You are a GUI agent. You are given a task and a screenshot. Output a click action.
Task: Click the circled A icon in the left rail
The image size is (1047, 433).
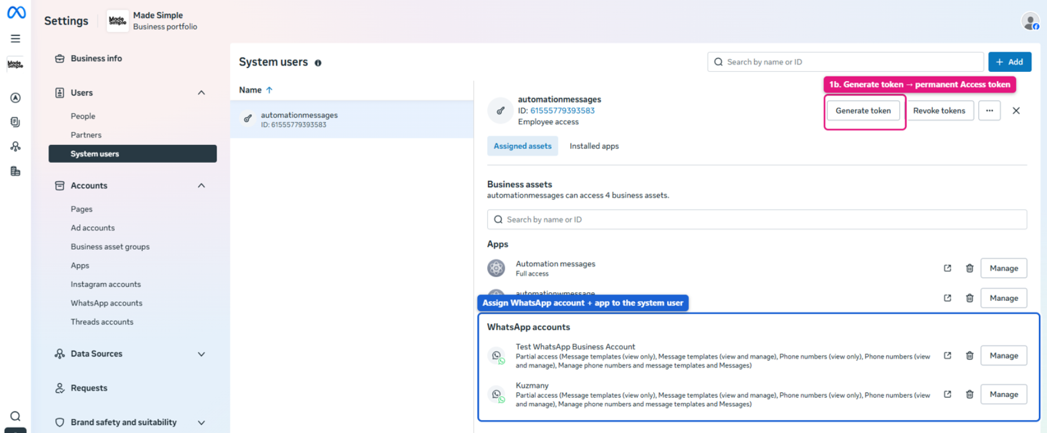tap(16, 98)
